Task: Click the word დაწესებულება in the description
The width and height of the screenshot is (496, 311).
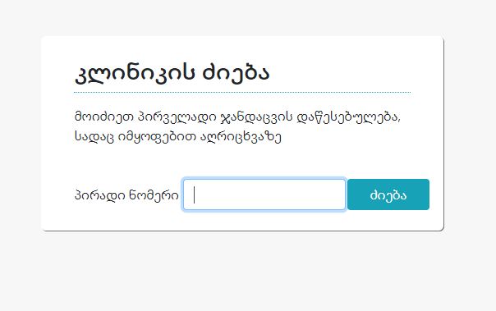Action: tap(349, 117)
